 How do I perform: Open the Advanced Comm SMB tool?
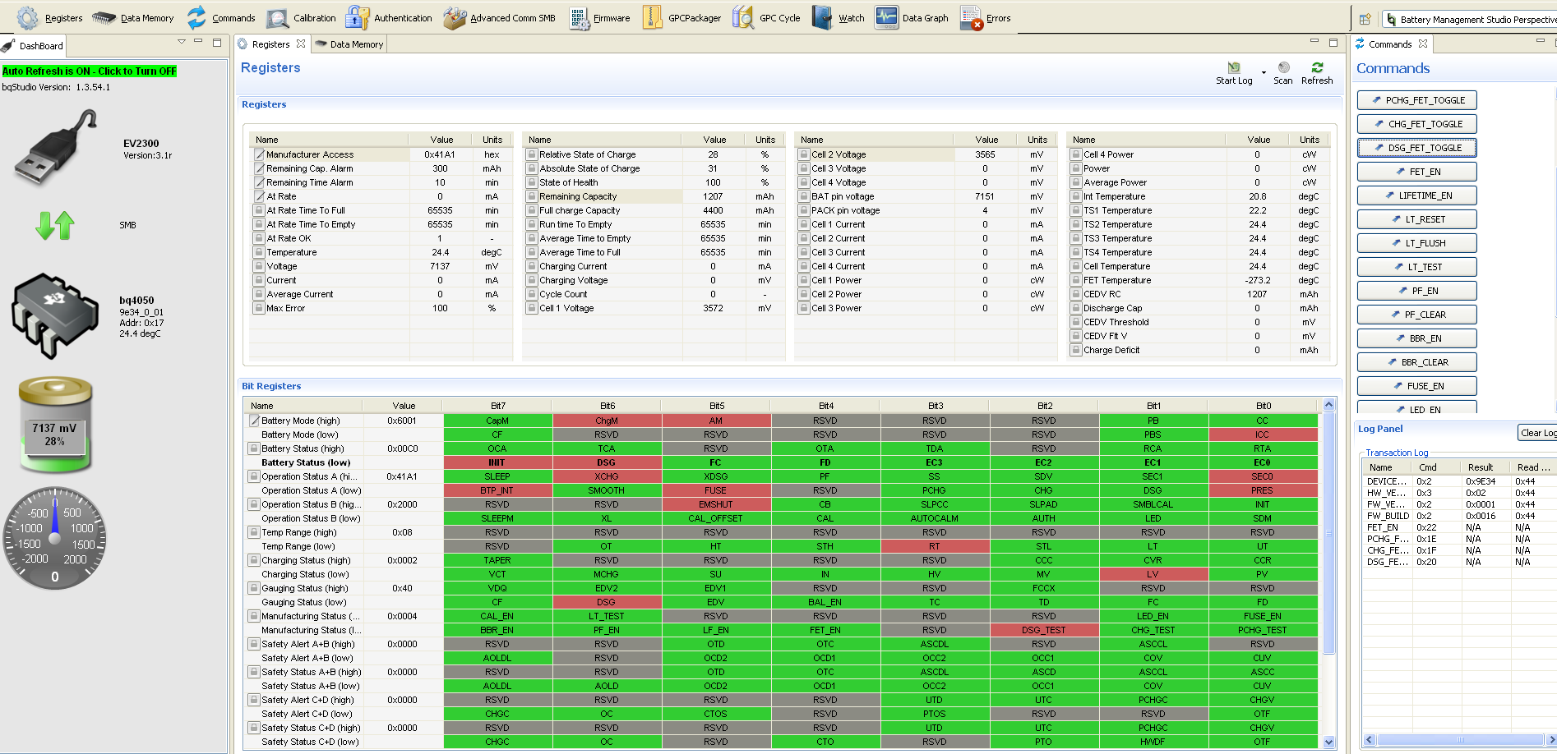coord(499,17)
